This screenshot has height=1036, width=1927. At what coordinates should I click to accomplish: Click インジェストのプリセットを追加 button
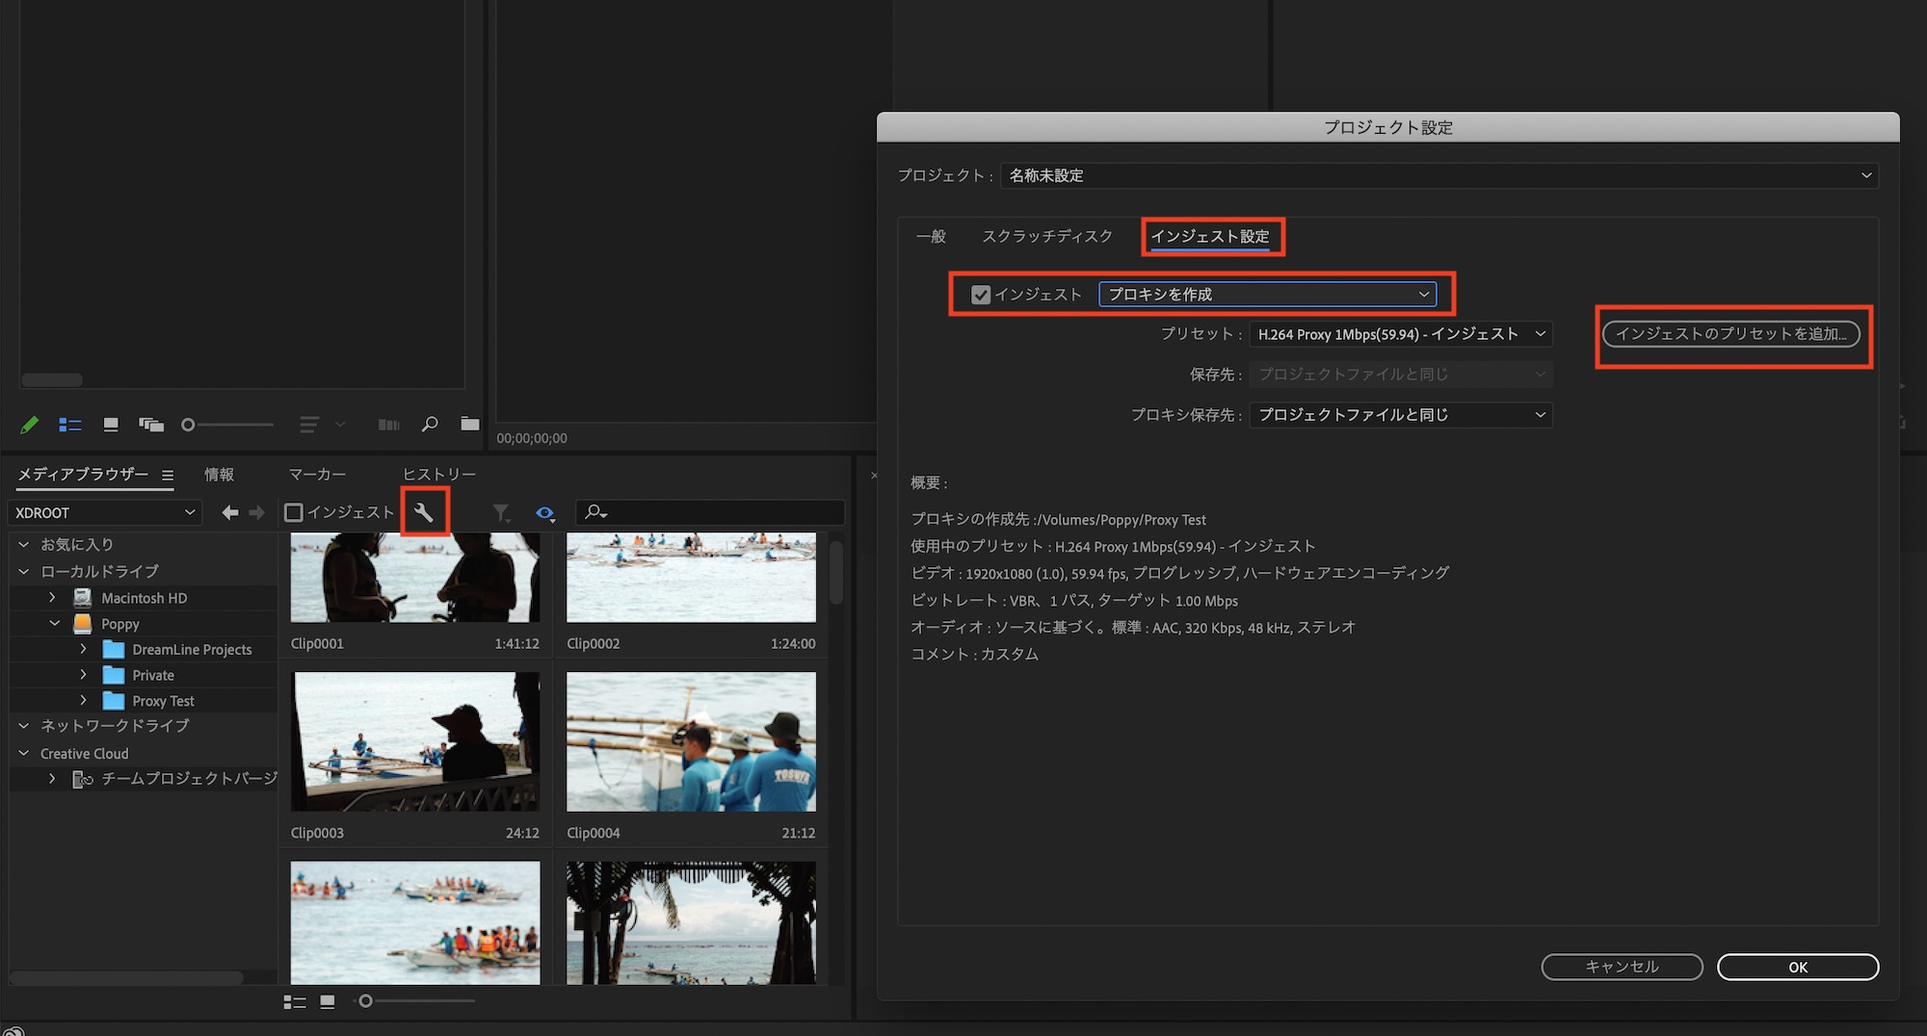[x=1730, y=334]
